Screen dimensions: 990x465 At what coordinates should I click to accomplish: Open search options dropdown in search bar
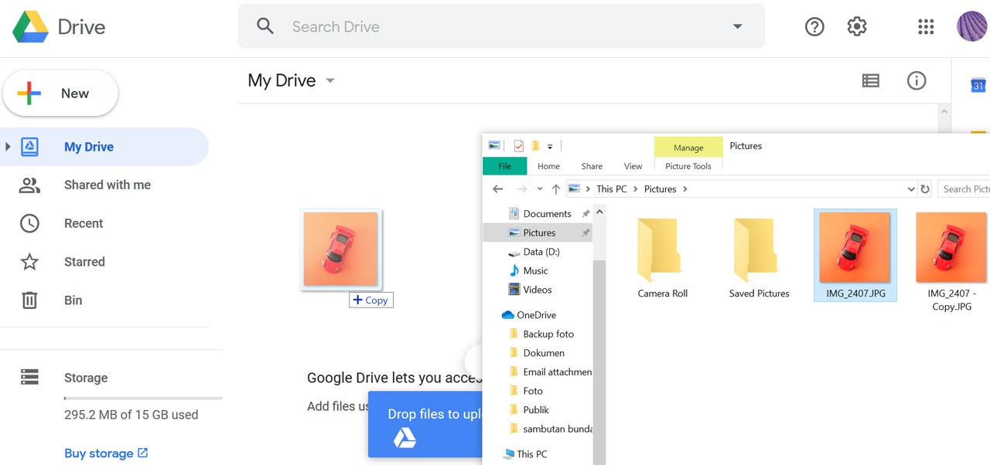[737, 27]
